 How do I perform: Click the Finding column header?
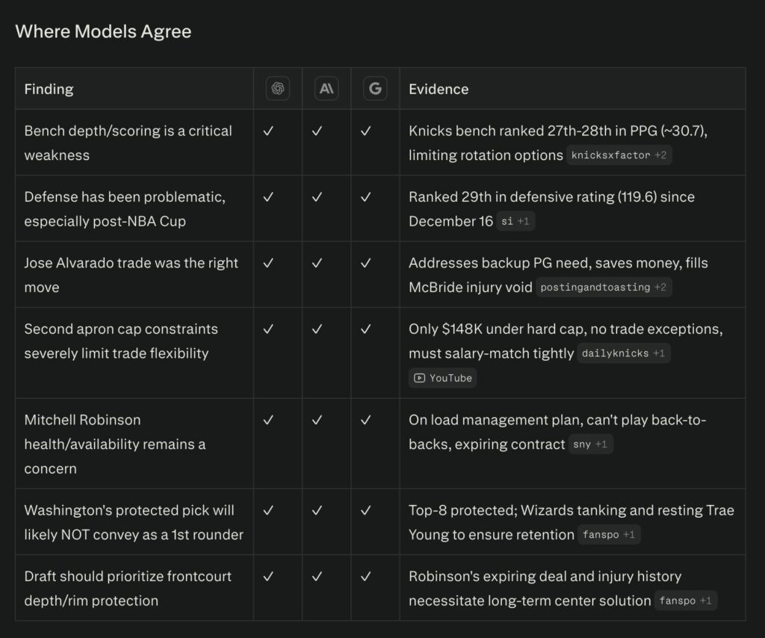[x=49, y=89]
